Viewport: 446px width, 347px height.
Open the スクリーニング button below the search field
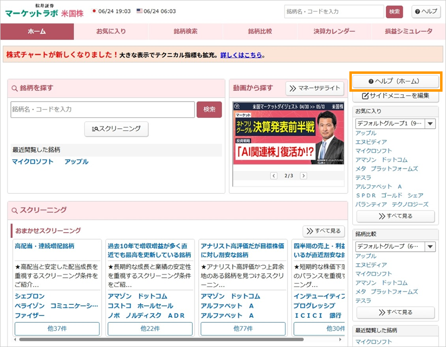point(116,129)
